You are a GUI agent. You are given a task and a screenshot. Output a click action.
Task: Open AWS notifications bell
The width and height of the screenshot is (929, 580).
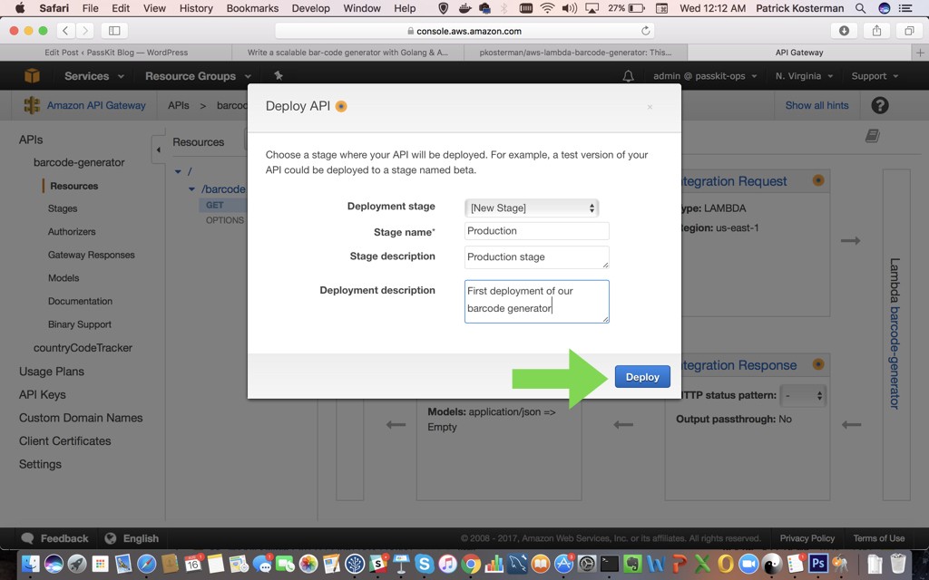(x=628, y=76)
